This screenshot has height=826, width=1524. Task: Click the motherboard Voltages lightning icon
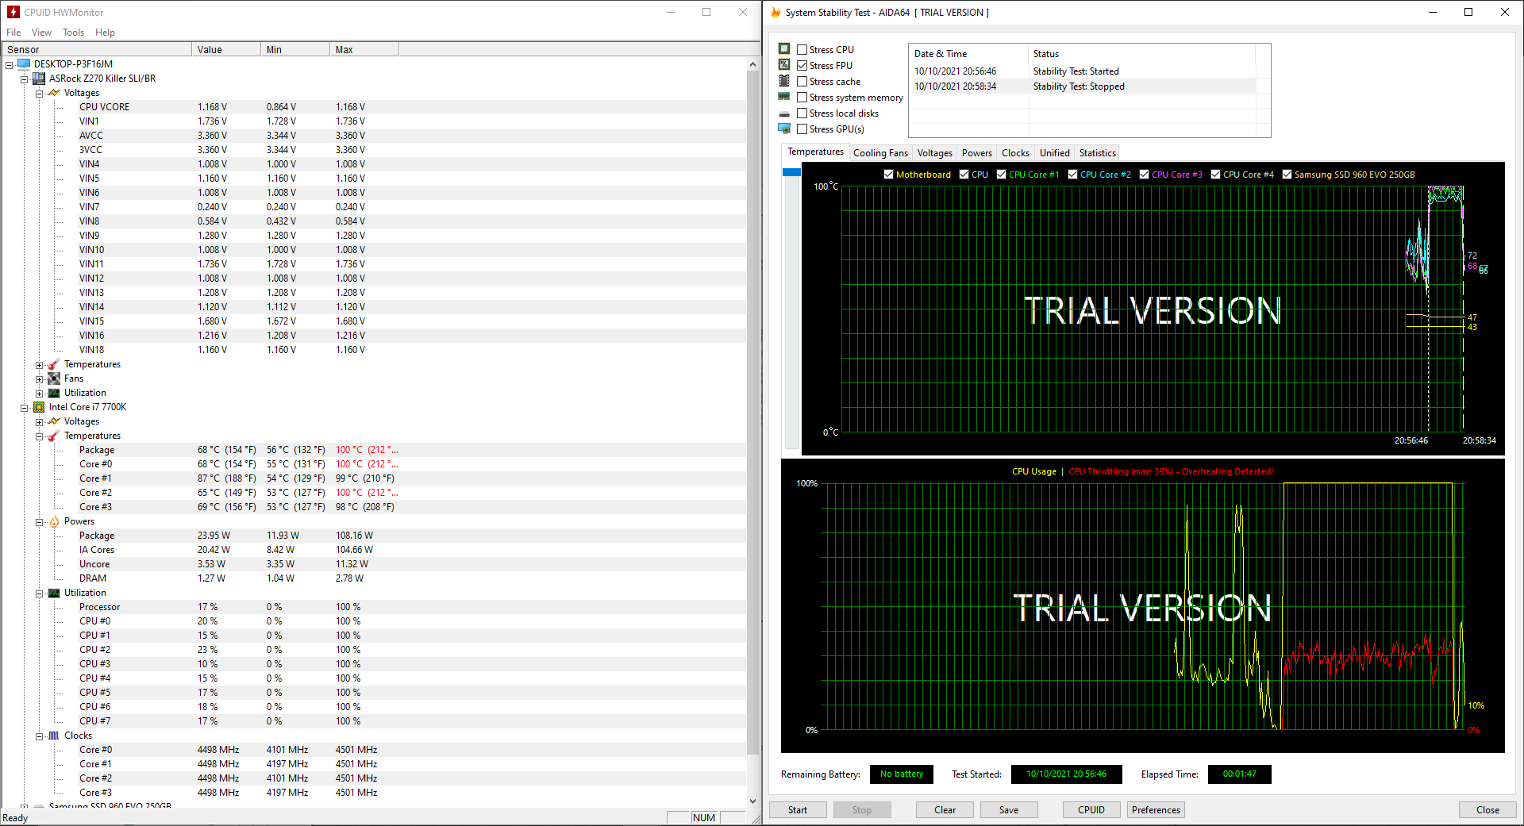[x=54, y=93]
